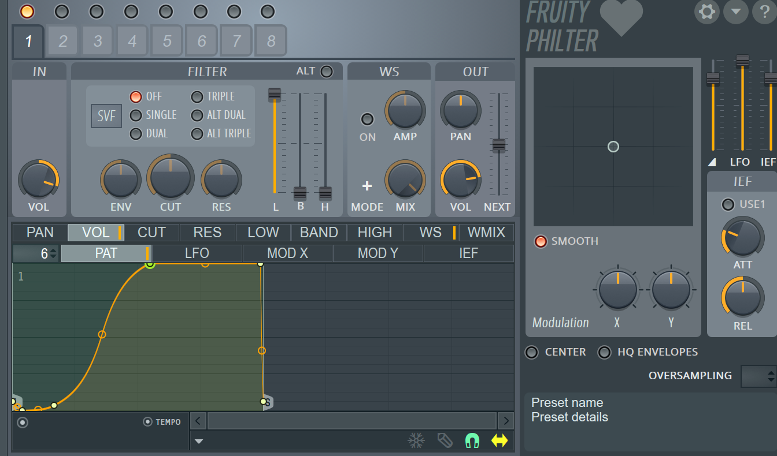The height and width of the screenshot is (456, 777).
Task: Select filter slot 4
Action: click(132, 41)
